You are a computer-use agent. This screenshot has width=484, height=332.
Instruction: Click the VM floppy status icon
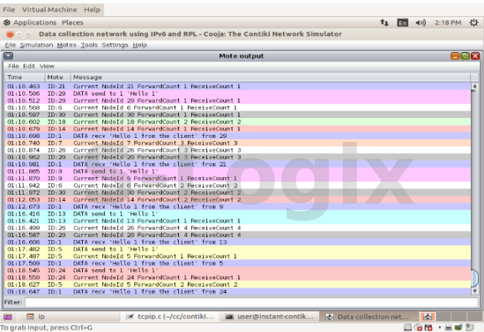(429, 327)
